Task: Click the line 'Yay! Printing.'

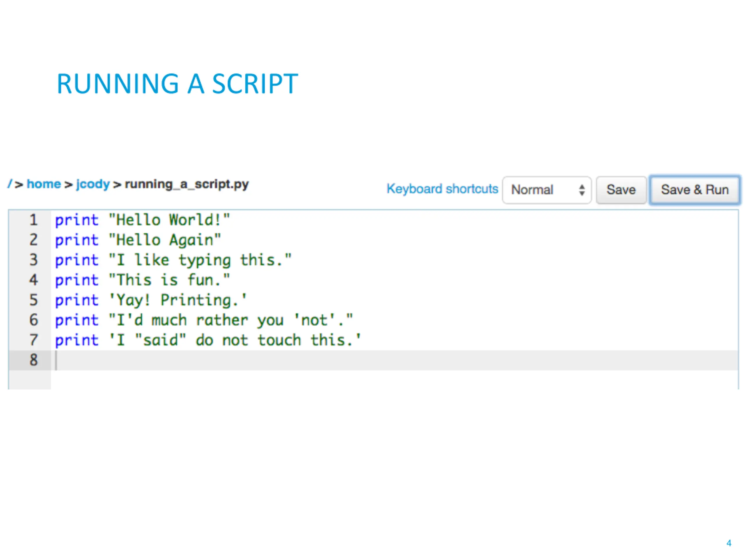Action: click(151, 300)
